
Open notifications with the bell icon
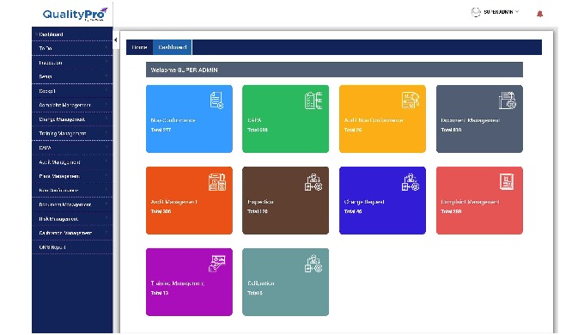click(x=539, y=14)
